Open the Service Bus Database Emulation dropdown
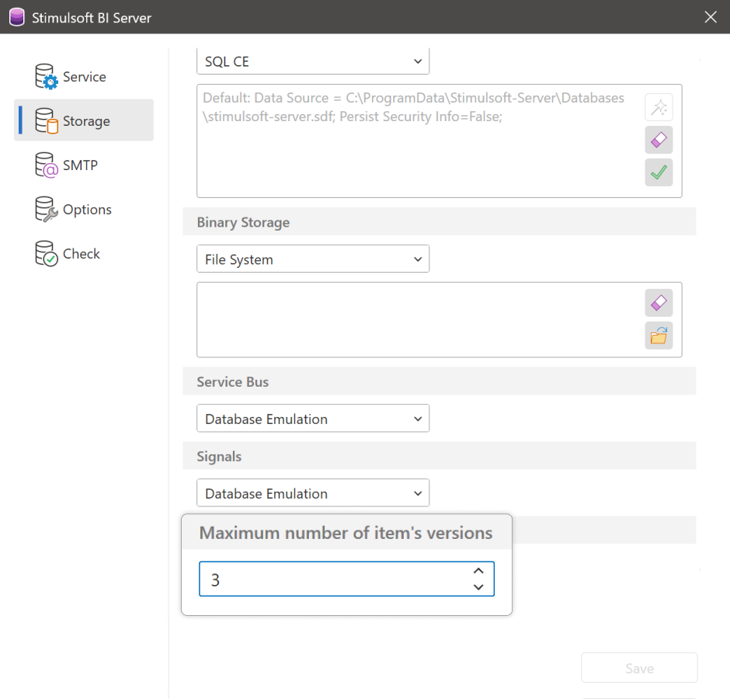 click(x=313, y=419)
